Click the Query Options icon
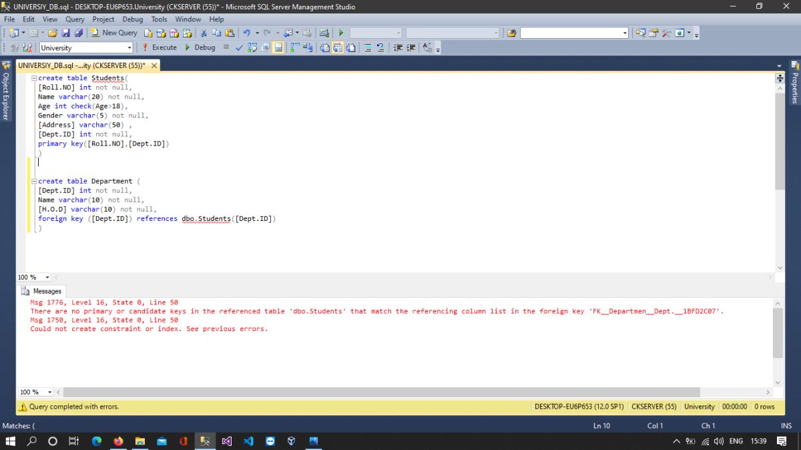This screenshot has height=450, width=801. click(x=265, y=47)
